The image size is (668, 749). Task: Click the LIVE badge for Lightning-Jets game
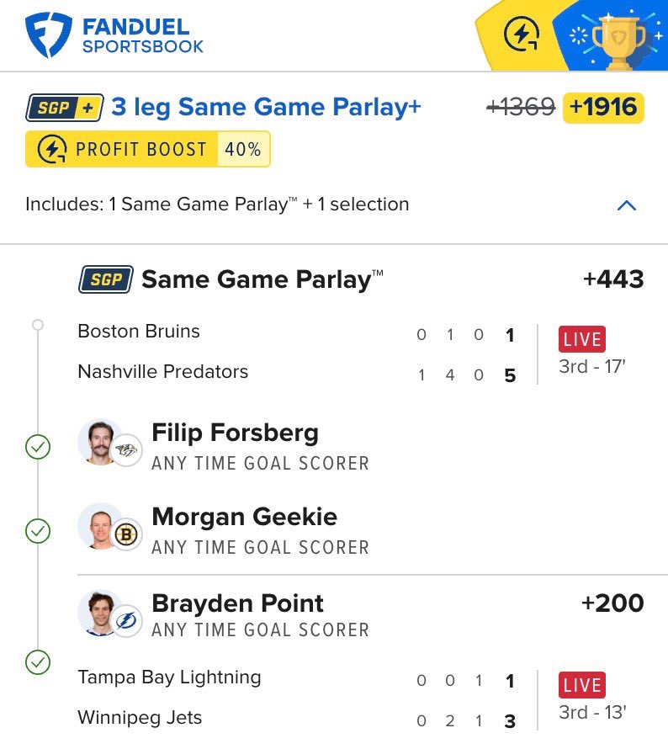coord(582,684)
